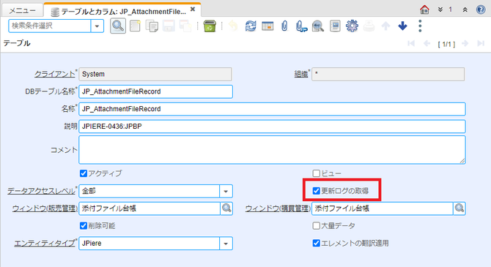Click the double chevron down expander
The height and width of the screenshot is (267, 491).
(x=440, y=10)
